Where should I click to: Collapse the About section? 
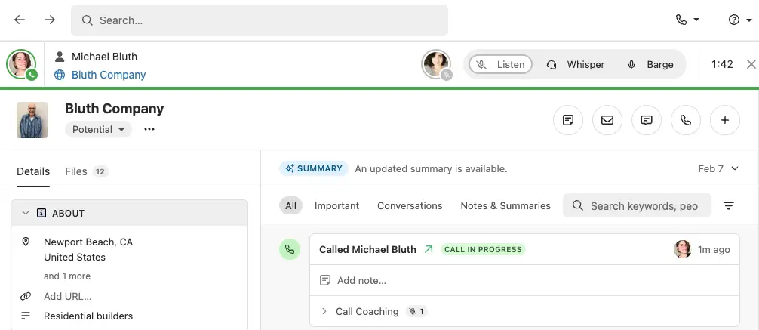(26, 213)
